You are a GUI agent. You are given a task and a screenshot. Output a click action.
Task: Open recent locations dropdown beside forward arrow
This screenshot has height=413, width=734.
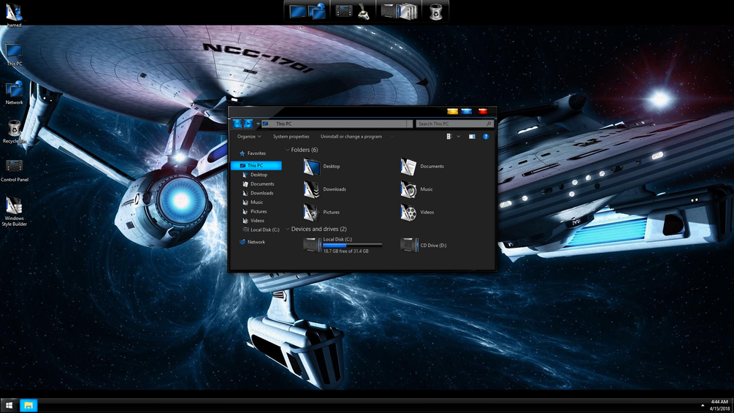click(x=258, y=124)
